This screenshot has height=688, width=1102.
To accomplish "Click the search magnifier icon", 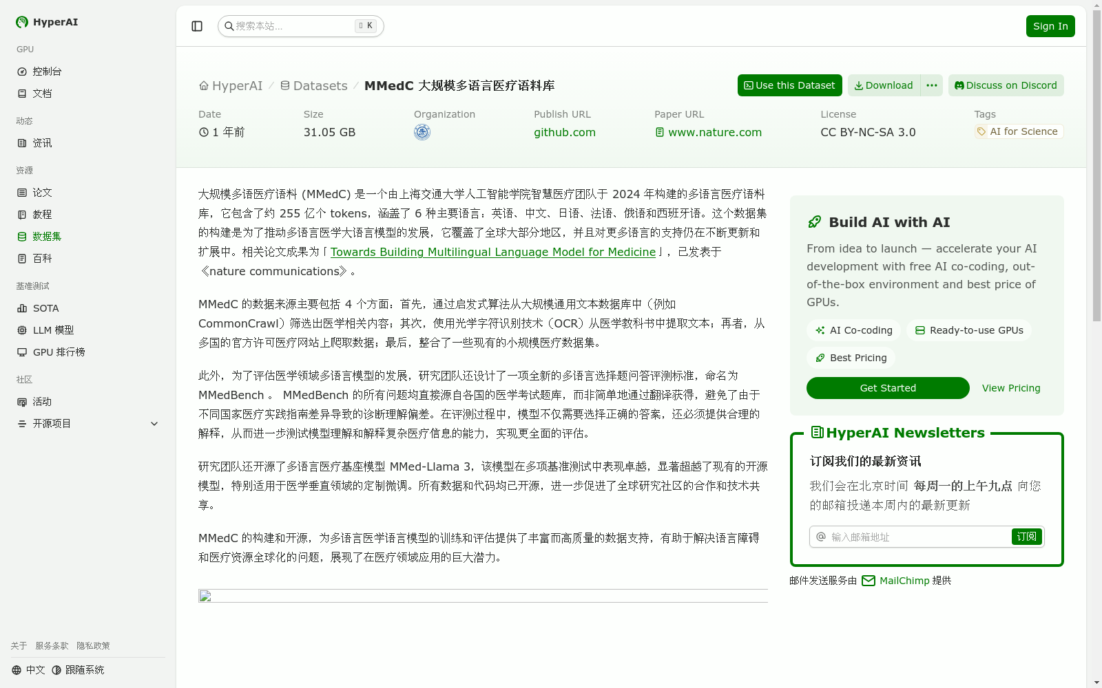I will pos(229,26).
